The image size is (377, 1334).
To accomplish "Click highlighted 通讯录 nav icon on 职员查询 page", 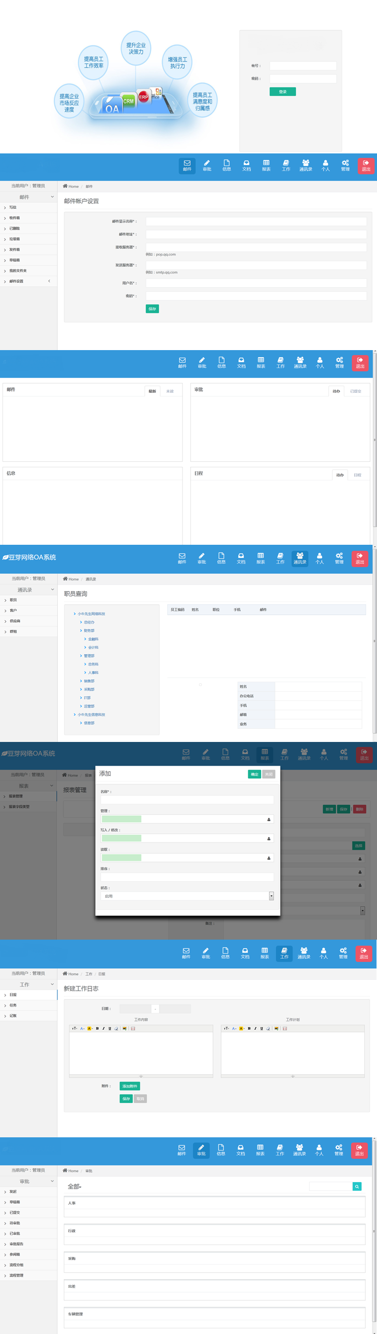I will pyautogui.click(x=300, y=558).
